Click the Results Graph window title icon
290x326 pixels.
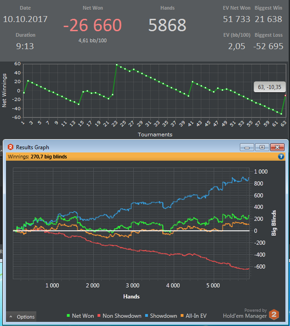click(x=11, y=147)
